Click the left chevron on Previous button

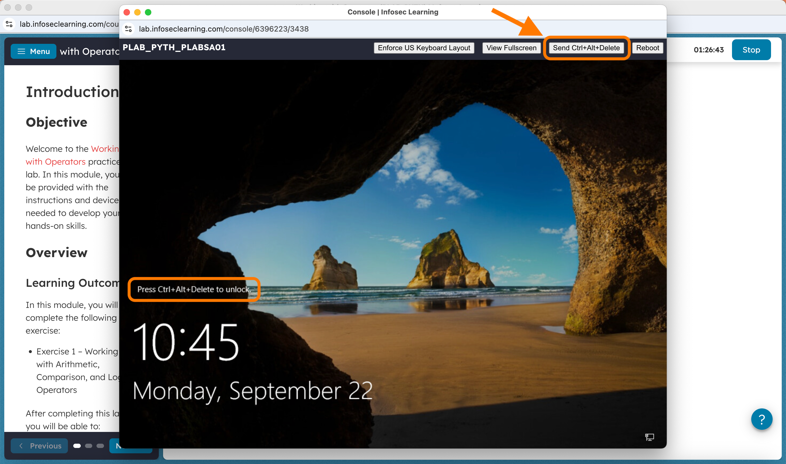21,446
